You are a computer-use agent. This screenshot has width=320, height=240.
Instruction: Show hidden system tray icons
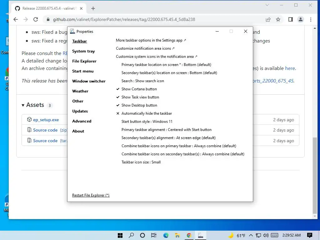pos(251,236)
